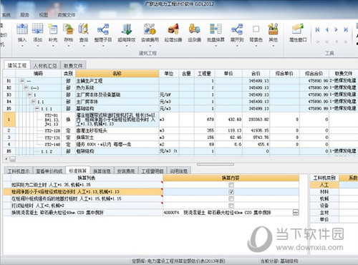Select the 人工 row in 工料机类别
The width and height of the screenshot is (358, 265).
point(324,185)
